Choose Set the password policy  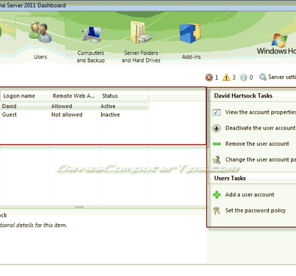pyautogui.click(x=255, y=211)
